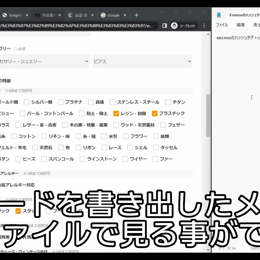
Task: Open Chrome three-dot menu
Action: [x=204, y=25]
